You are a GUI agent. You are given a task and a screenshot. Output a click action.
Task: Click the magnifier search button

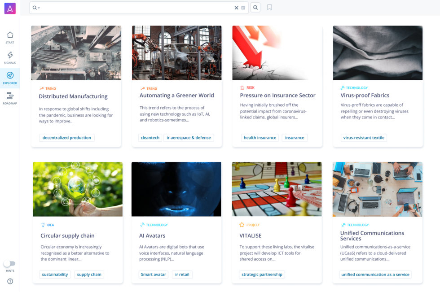(x=255, y=8)
